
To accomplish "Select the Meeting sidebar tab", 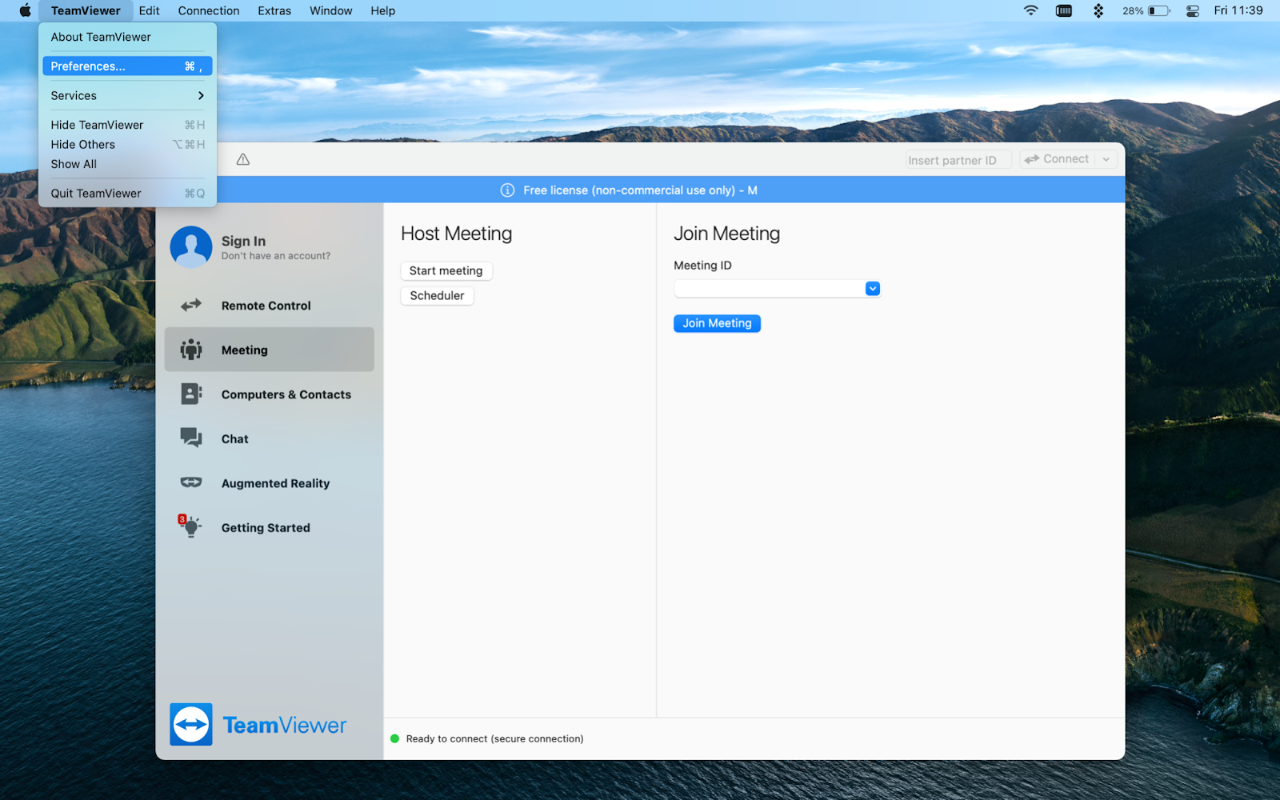I will click(270, 350).
